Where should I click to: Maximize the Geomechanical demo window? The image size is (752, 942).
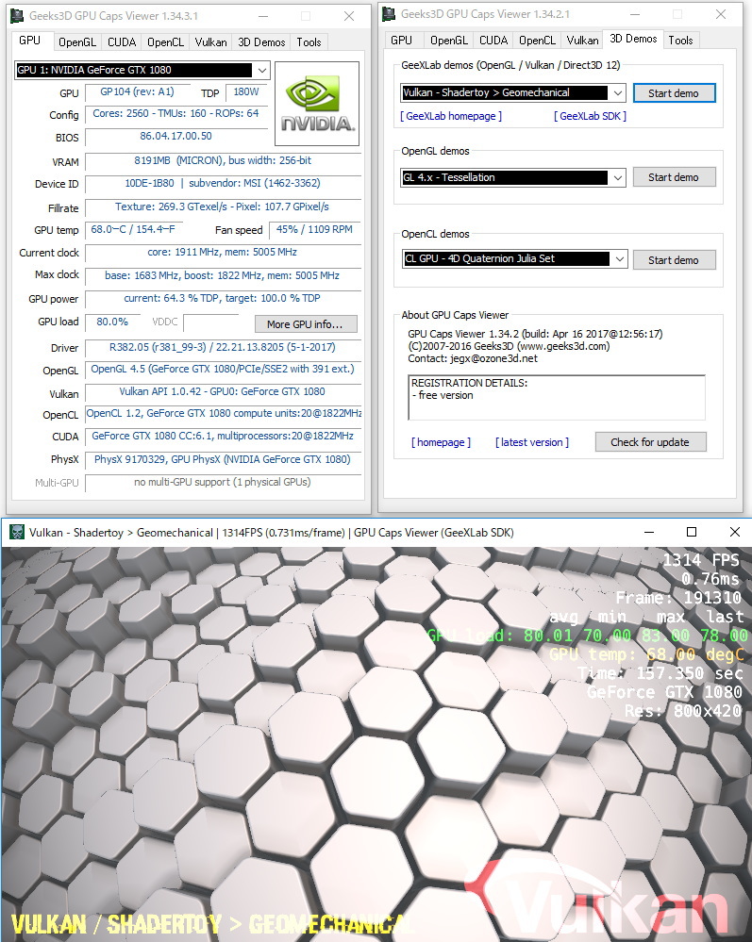click(692, 532)
